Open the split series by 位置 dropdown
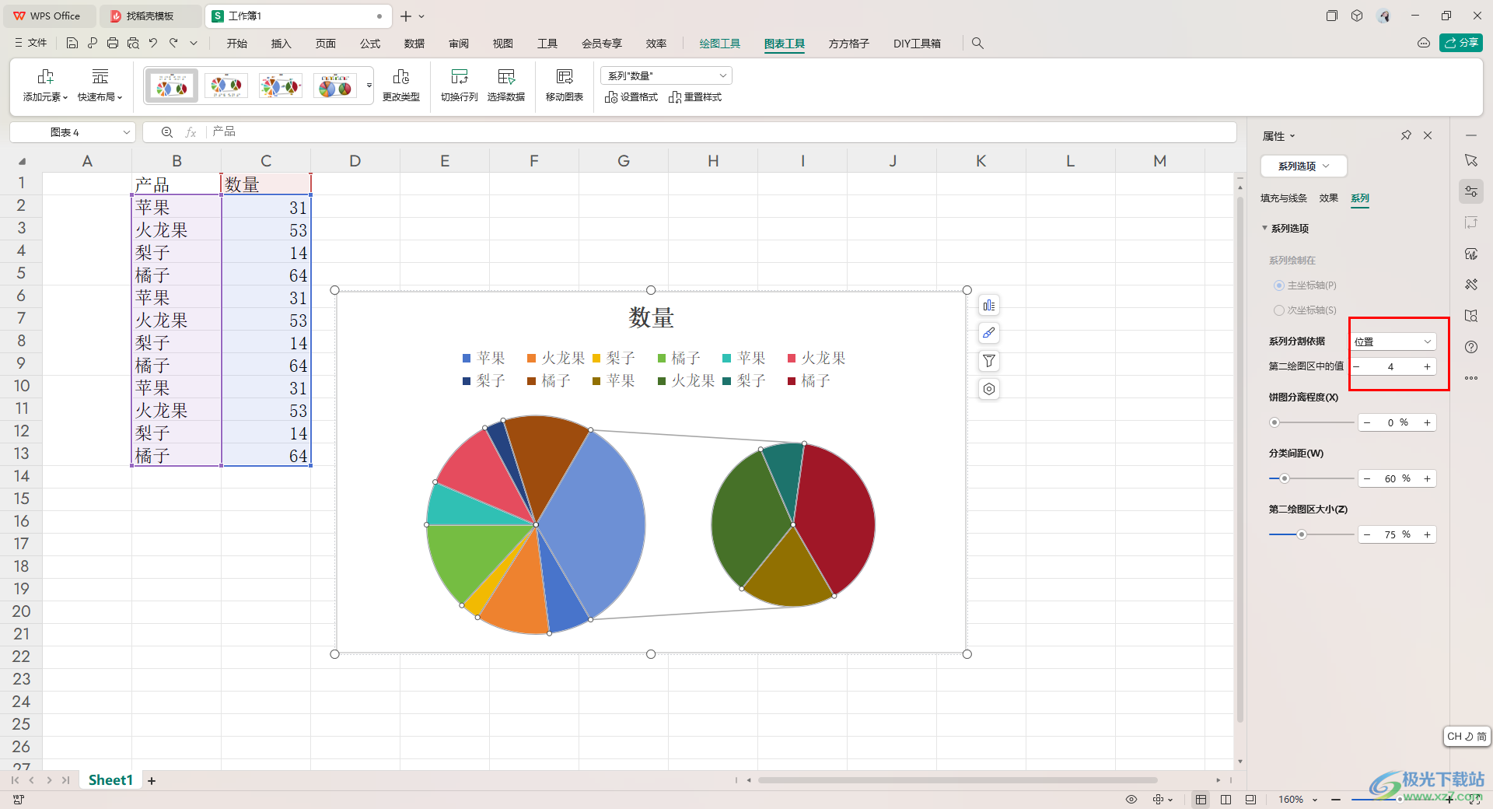Viewport: 1493px width, 809px height. [1393, 341]
